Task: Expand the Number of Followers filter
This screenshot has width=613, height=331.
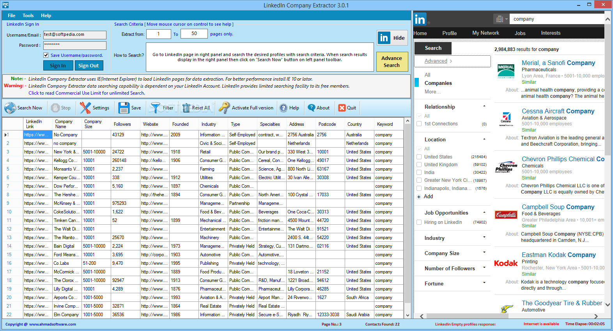Action: [x=484, y=268]
